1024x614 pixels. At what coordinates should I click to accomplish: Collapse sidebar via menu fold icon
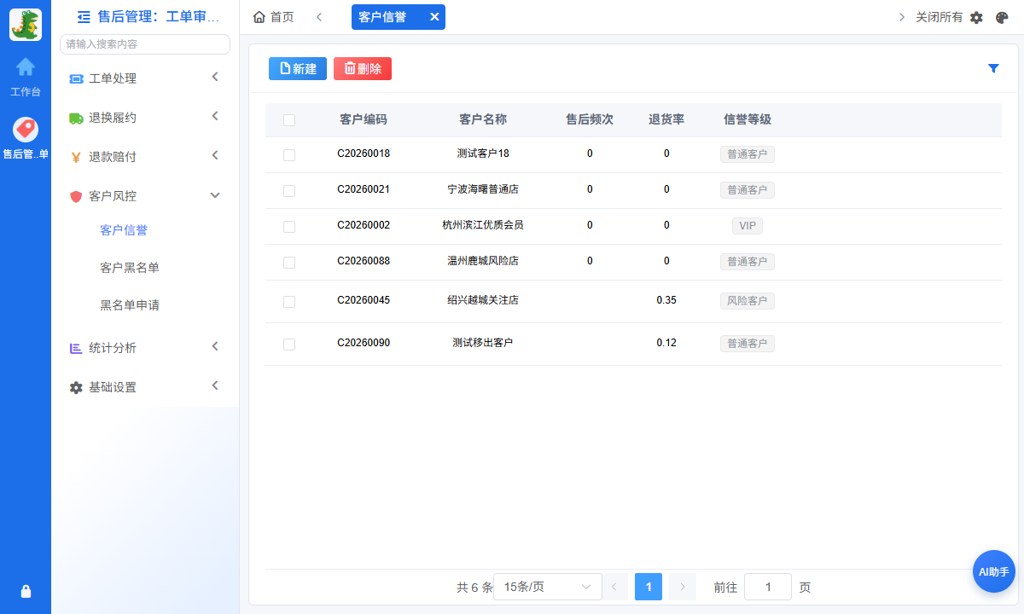84,16
